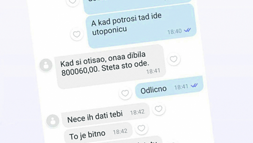Select the "Kad si otisao, onaa dibila" bubble
The image size is (253, 143).
click(x=110, y=66)
